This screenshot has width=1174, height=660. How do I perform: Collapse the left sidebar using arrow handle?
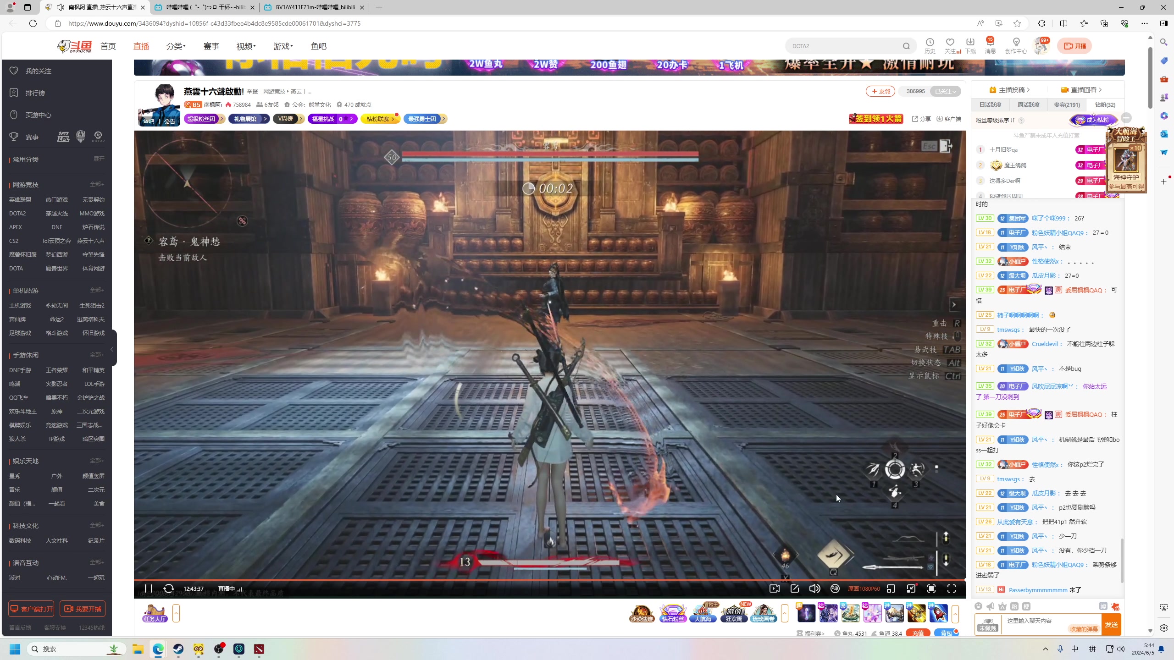click(113, 349)
